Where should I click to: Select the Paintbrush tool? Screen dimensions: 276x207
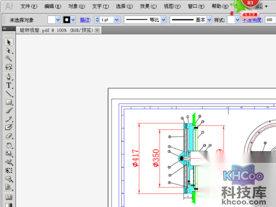(x=9, y=110)
